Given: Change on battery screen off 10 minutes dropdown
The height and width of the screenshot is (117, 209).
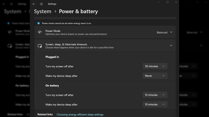Looking at the screenshot, I should 155,95.
